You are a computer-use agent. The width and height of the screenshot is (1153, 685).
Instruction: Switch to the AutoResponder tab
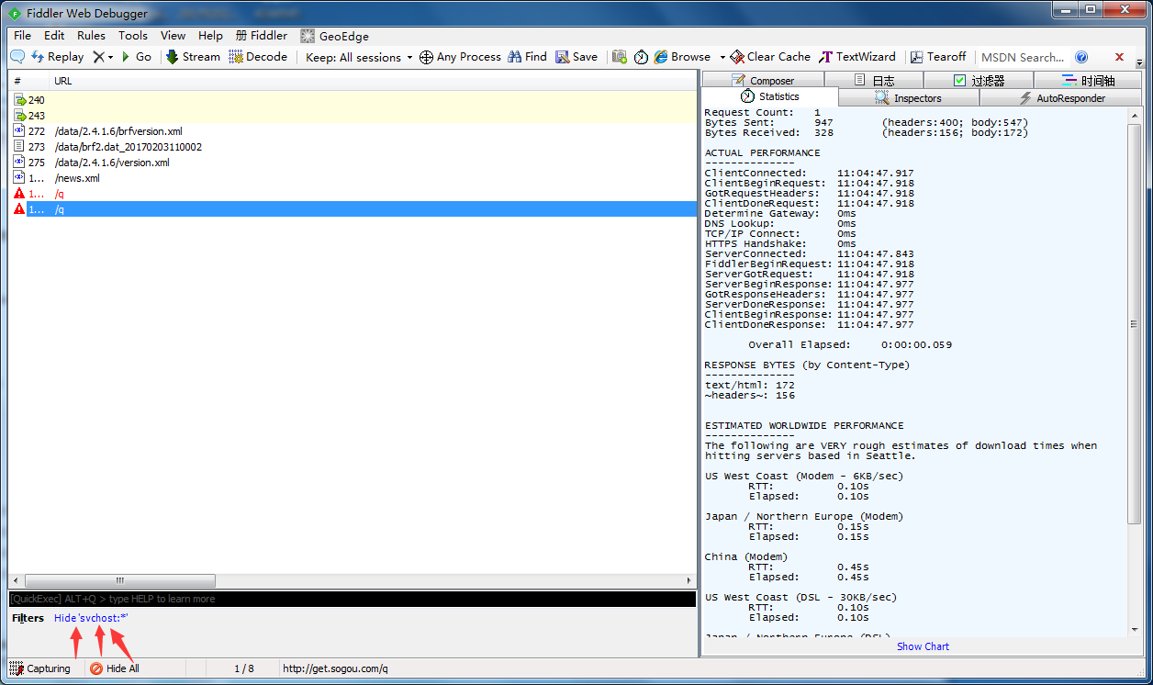1062,98
